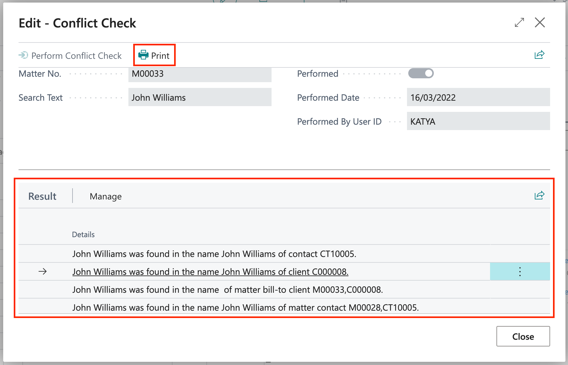Click the Performed By User ID field KATYA
The image size is (568, 365).
point(478,121)
